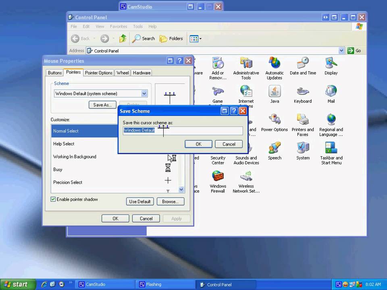Image resolution: width=387 pixels, height=290 pixels.
Task: Open the Favorites menu
Action: (119, 27)
